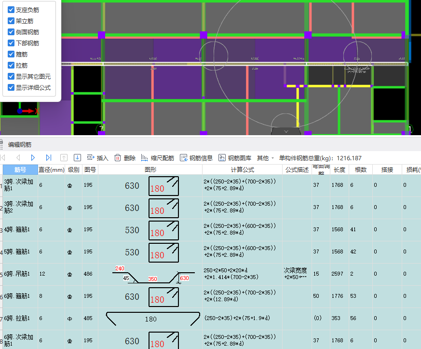This screenshot has width=421, height=349.
Task: Go to first rebar record arrow
Action: 3,158
